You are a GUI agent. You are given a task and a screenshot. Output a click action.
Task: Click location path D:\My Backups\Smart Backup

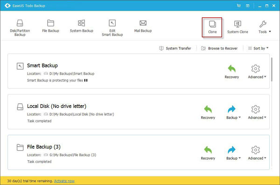tap(72, 74)
